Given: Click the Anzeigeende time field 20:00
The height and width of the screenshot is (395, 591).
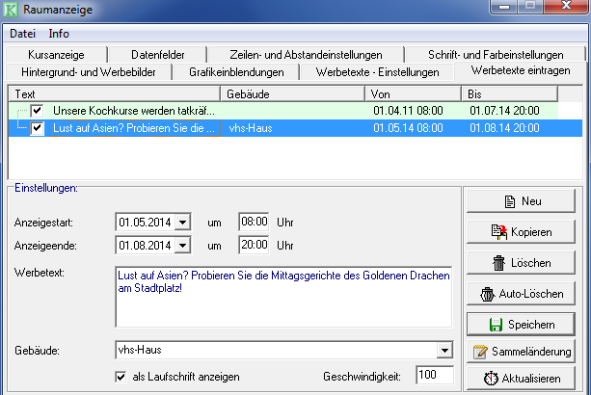Looking at the screenshot, I should [254, 245].
